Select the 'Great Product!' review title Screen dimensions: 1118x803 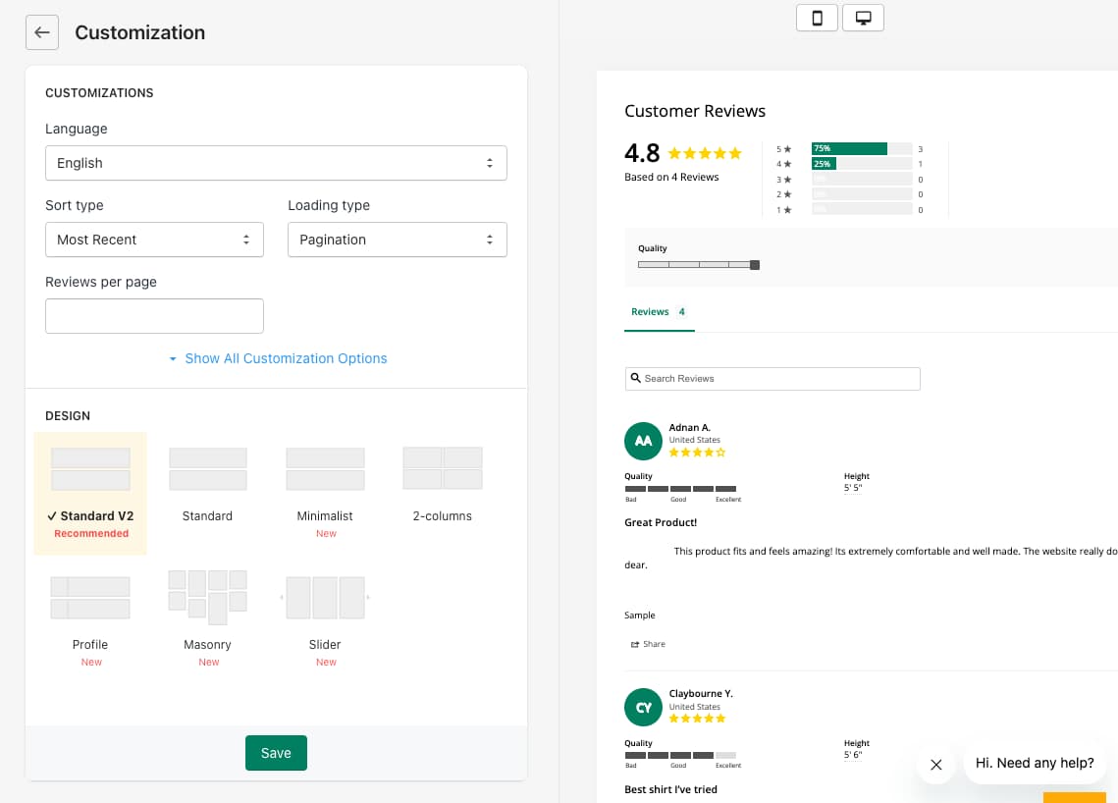661,522
